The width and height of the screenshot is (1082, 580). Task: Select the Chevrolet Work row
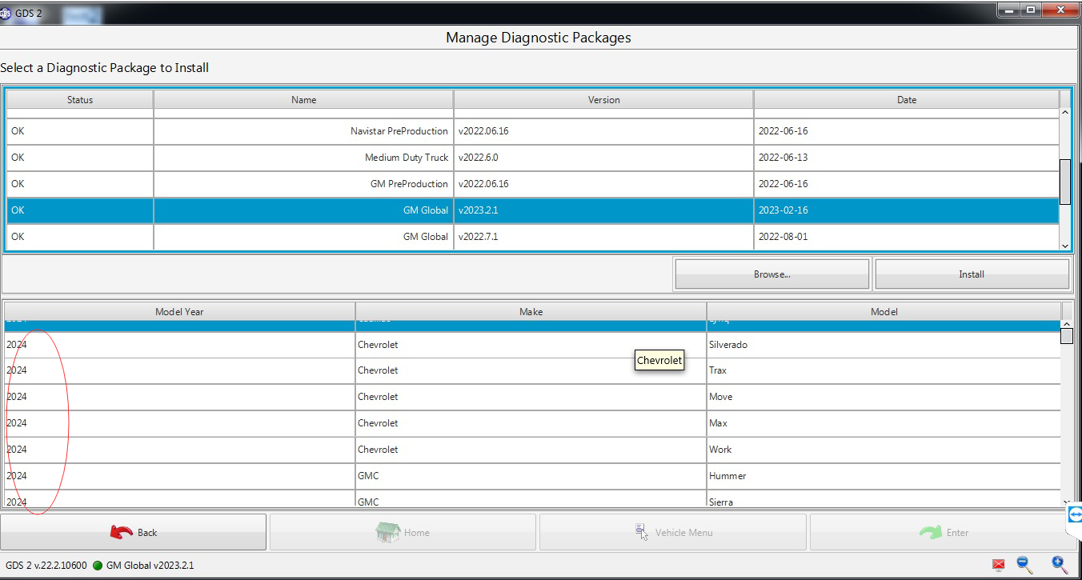533,450
